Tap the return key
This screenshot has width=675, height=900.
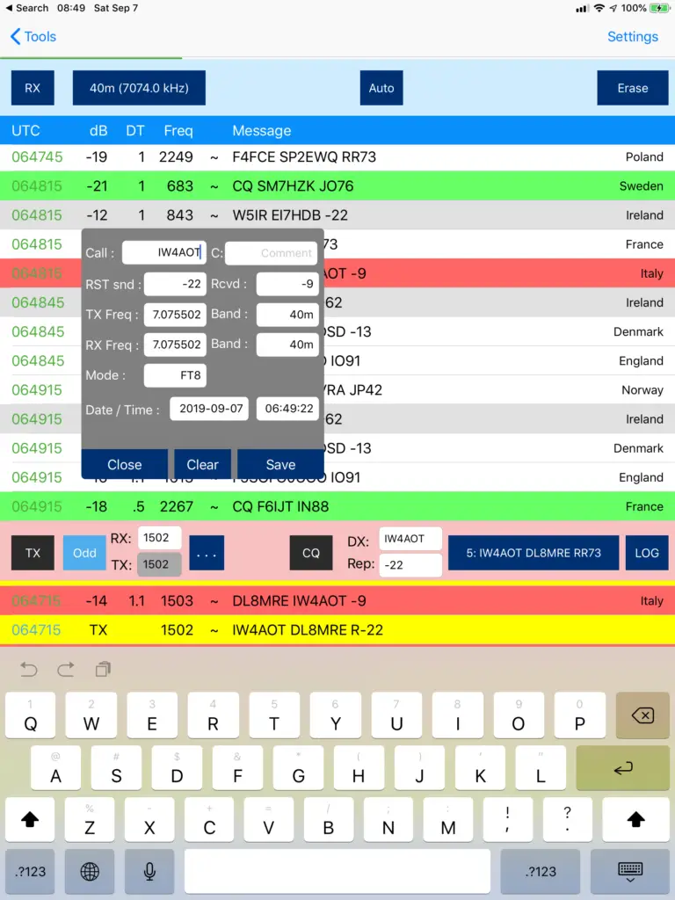pos(623,768)
